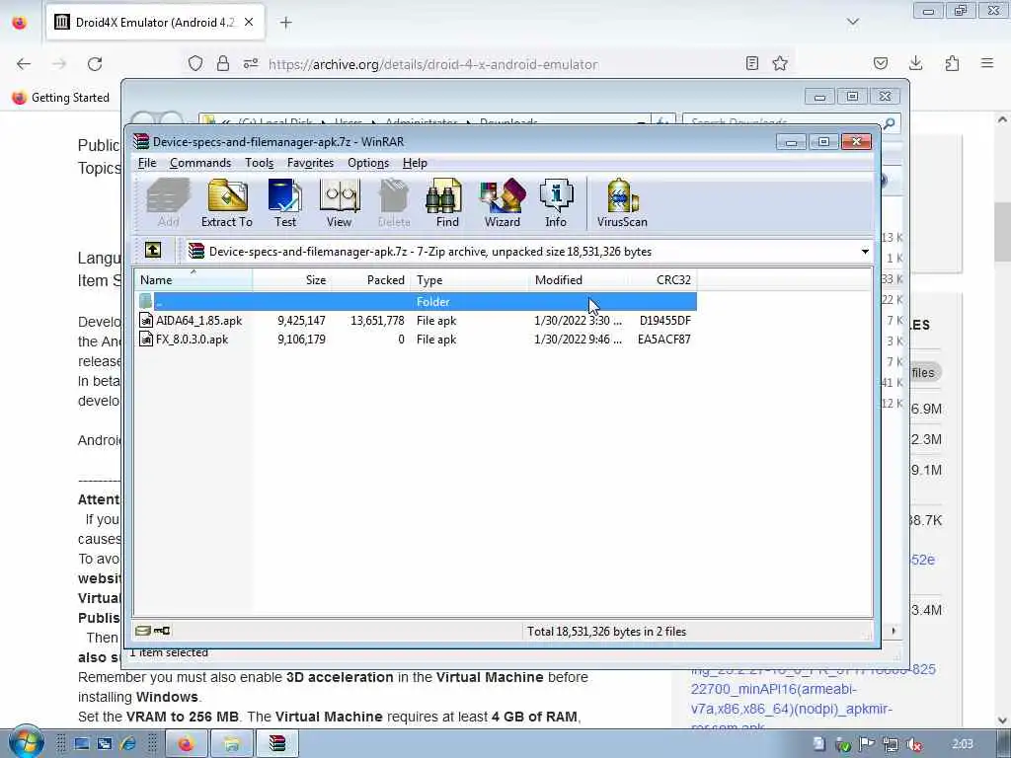Sort file list by Size column
This screenshot has height=758, width=1011.
(292, 279)
